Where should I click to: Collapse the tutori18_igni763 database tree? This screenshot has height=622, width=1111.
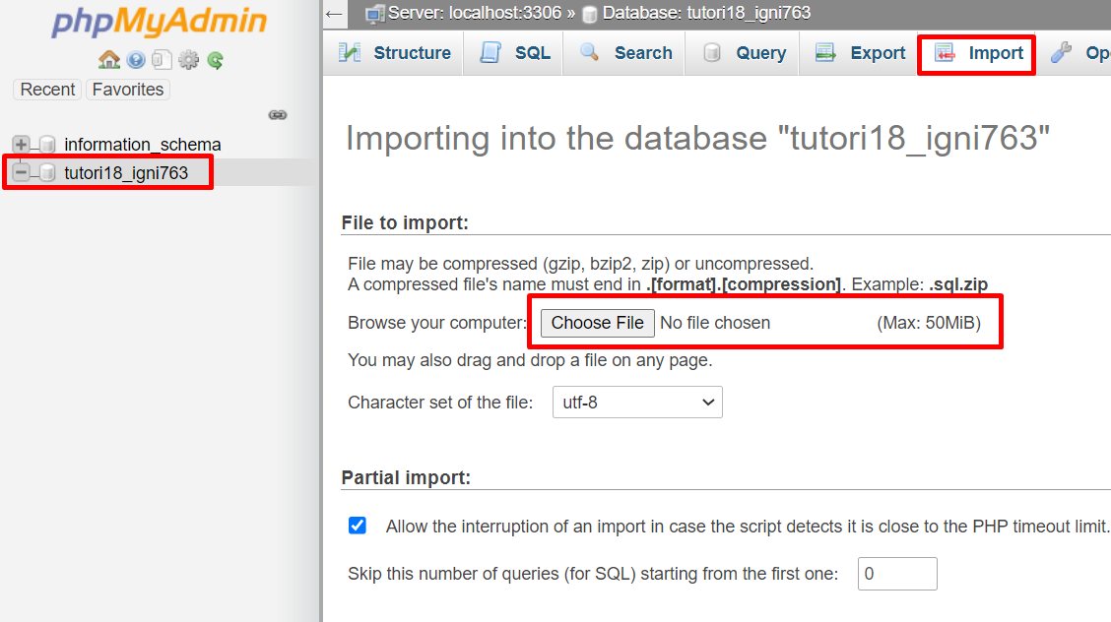pyautogui.click(x=22, y=172)
